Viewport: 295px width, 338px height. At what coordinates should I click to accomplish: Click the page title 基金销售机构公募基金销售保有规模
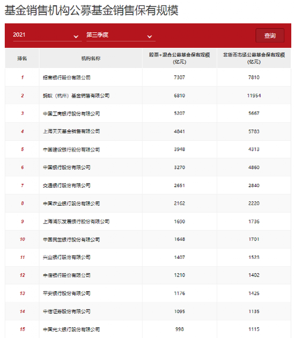[92, 10]
